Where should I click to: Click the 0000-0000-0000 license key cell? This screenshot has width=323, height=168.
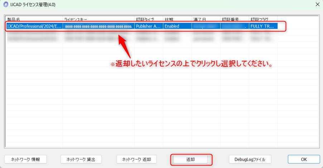98,26
